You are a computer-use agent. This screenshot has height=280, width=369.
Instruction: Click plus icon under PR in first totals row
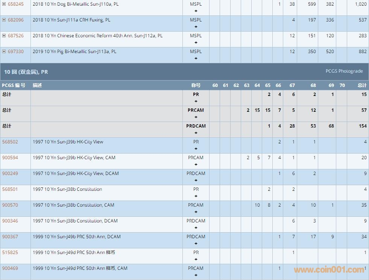(196, 101)
